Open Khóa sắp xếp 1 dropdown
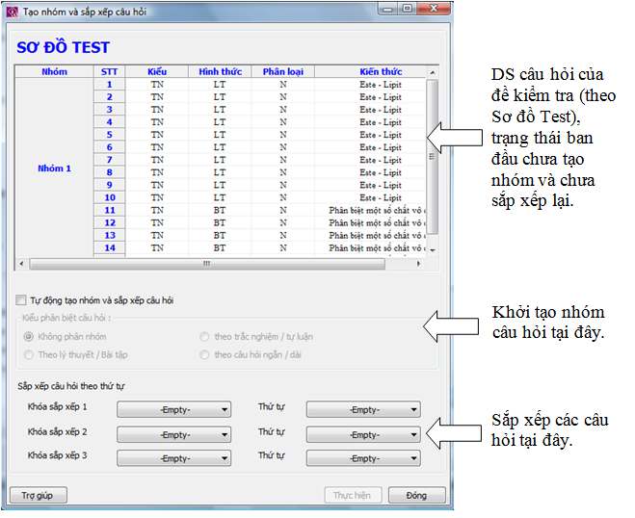The width and height of the screenshot is (635, 518). (x=174, y=409)
